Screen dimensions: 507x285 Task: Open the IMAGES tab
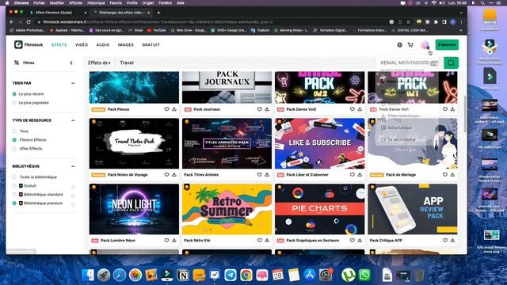tap(126, 45)
